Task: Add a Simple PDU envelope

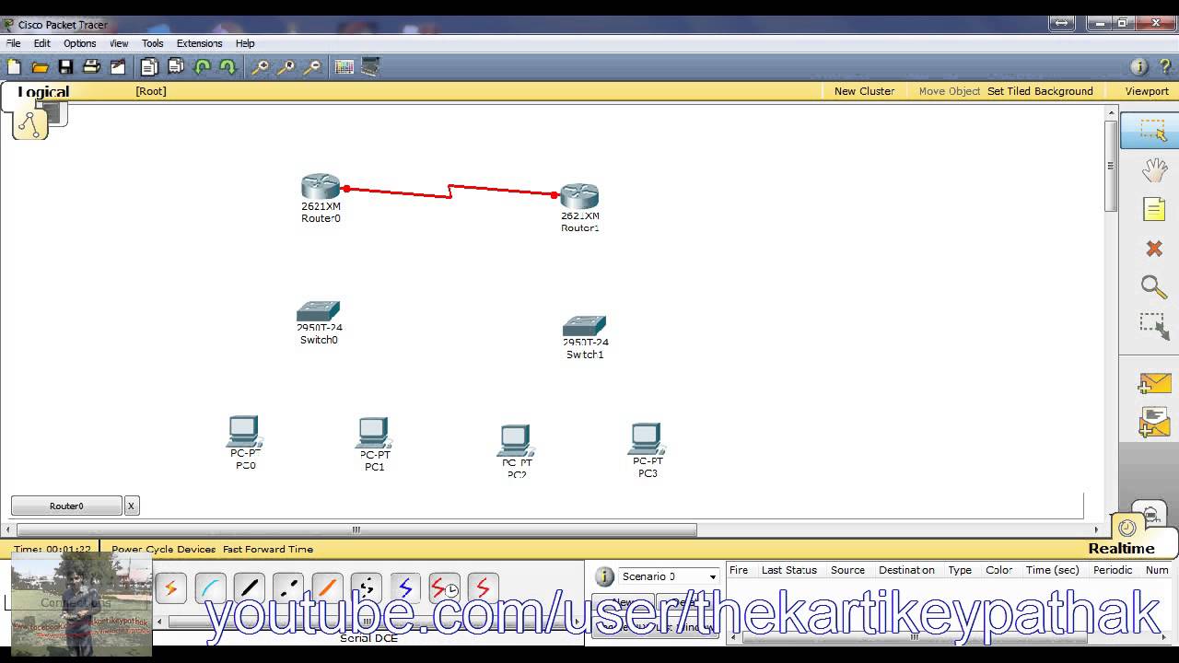Action: pos(1155,383)
